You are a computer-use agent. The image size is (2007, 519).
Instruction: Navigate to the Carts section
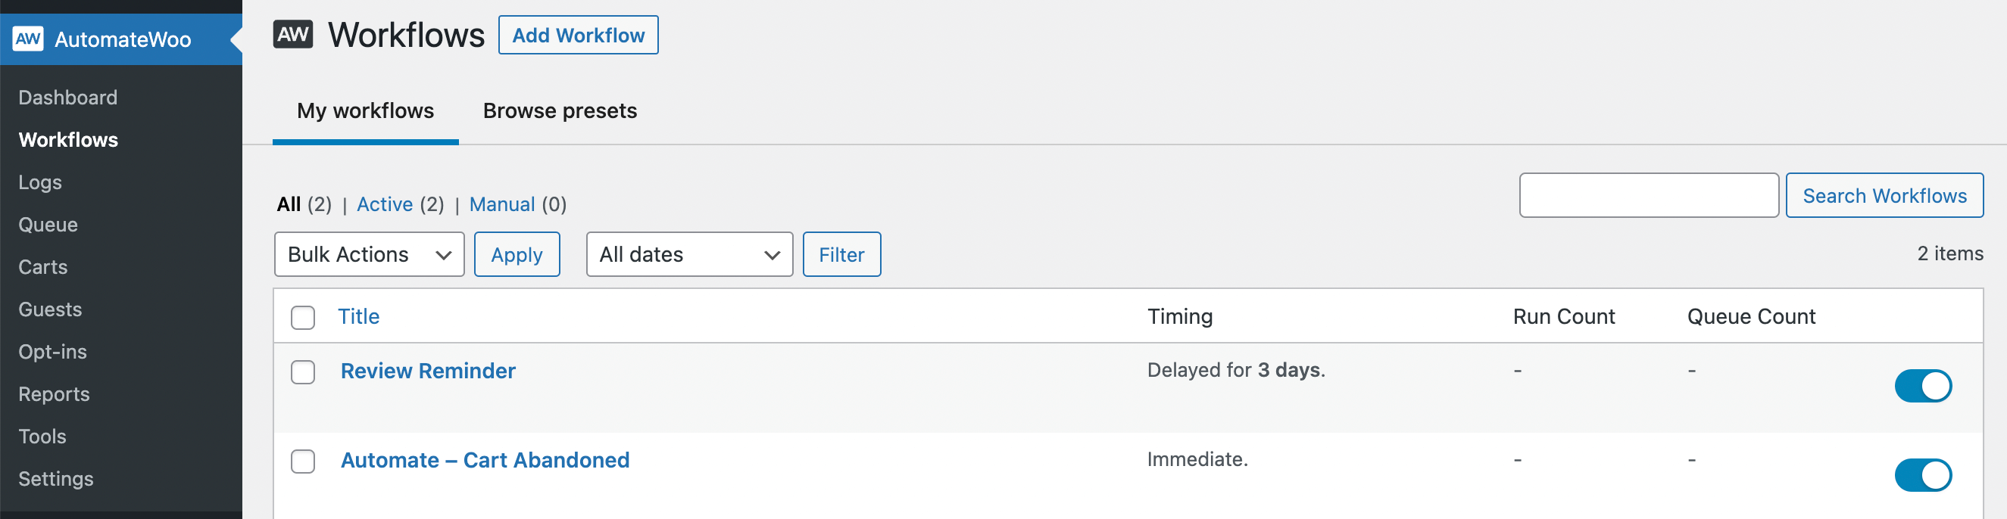tap(42, 266)
